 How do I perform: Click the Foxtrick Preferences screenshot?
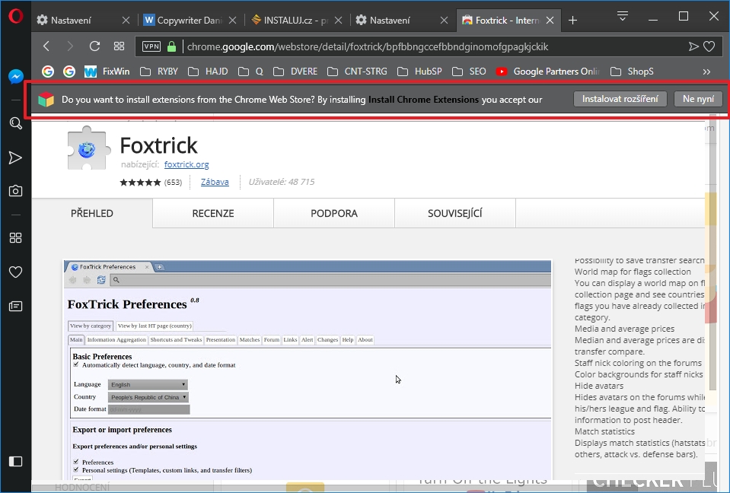(308, 370)
